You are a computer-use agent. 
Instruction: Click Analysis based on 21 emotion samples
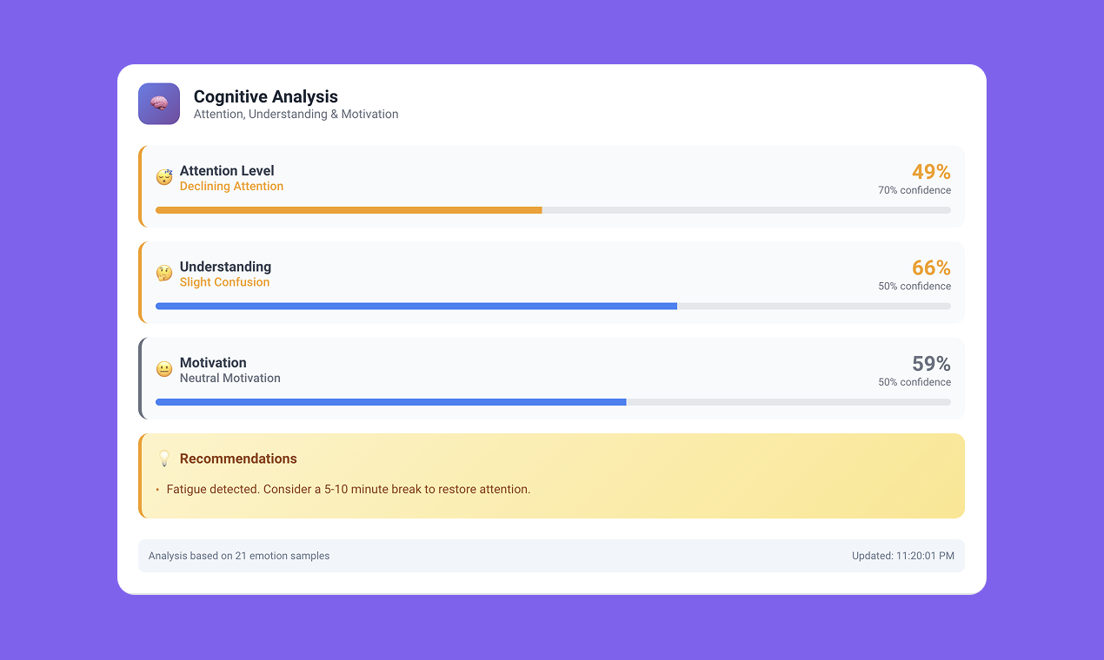pos(239,556)
